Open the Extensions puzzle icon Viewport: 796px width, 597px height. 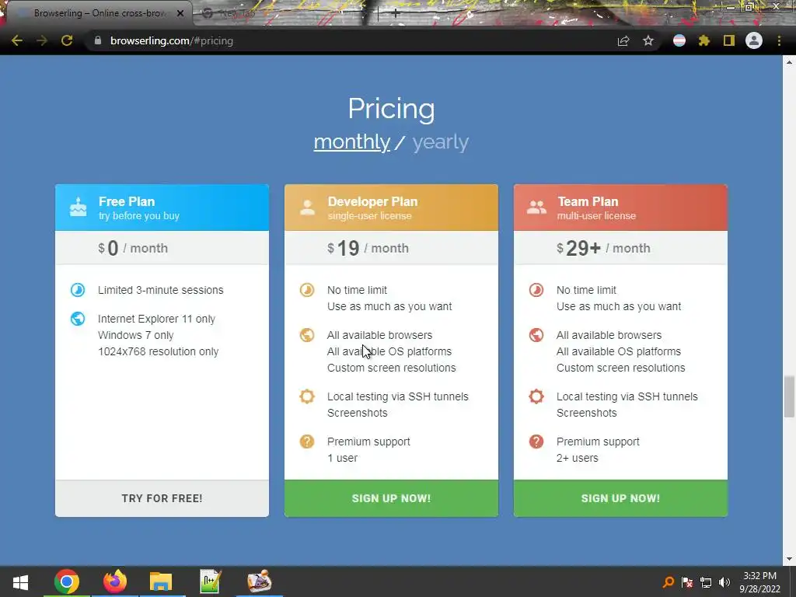[704, 40]
